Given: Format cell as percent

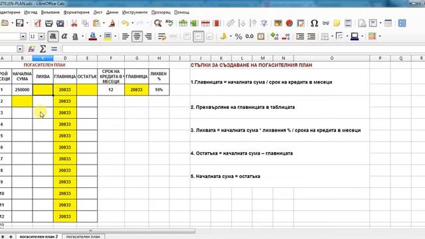Looking at the screenshot, I should click(238, 37).
